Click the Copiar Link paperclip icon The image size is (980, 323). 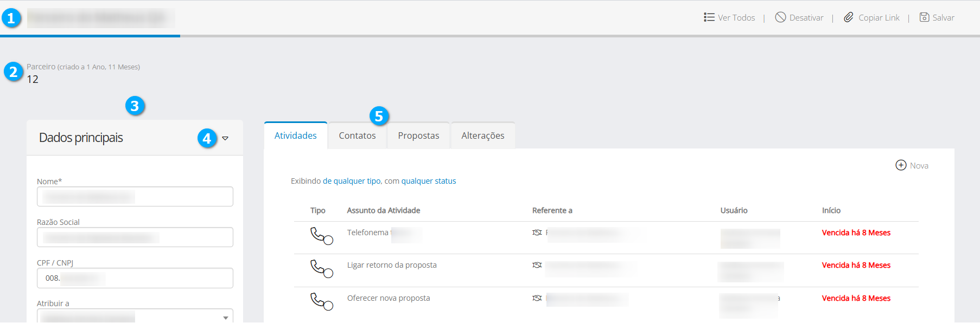849,17
